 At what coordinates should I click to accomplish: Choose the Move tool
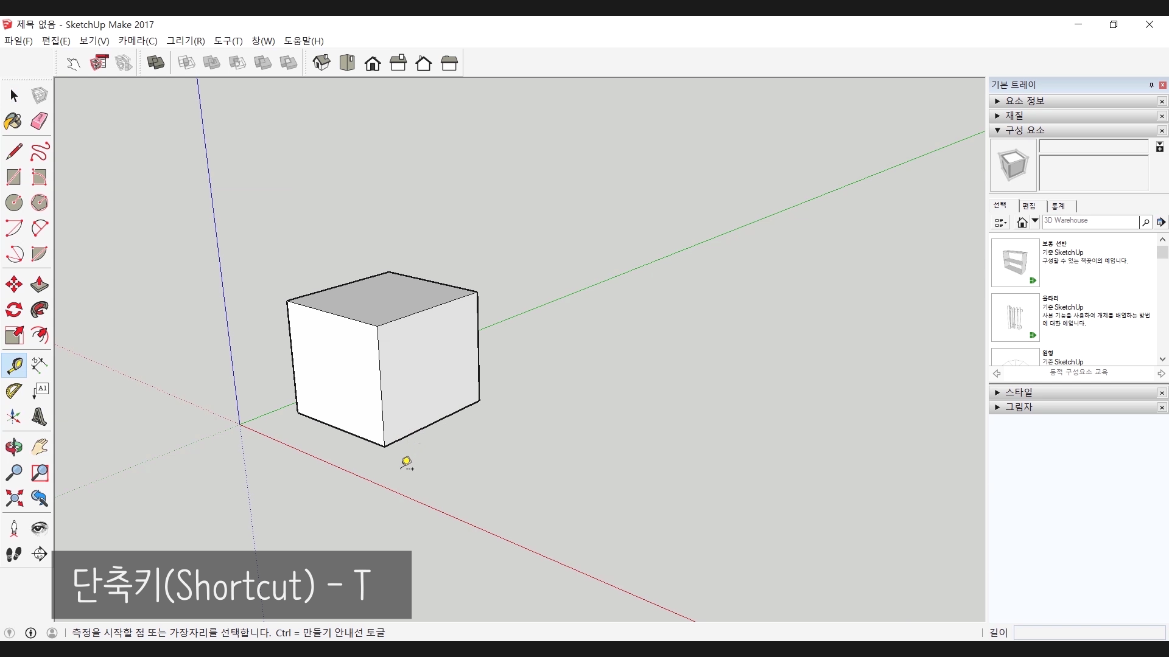[13, 284]
